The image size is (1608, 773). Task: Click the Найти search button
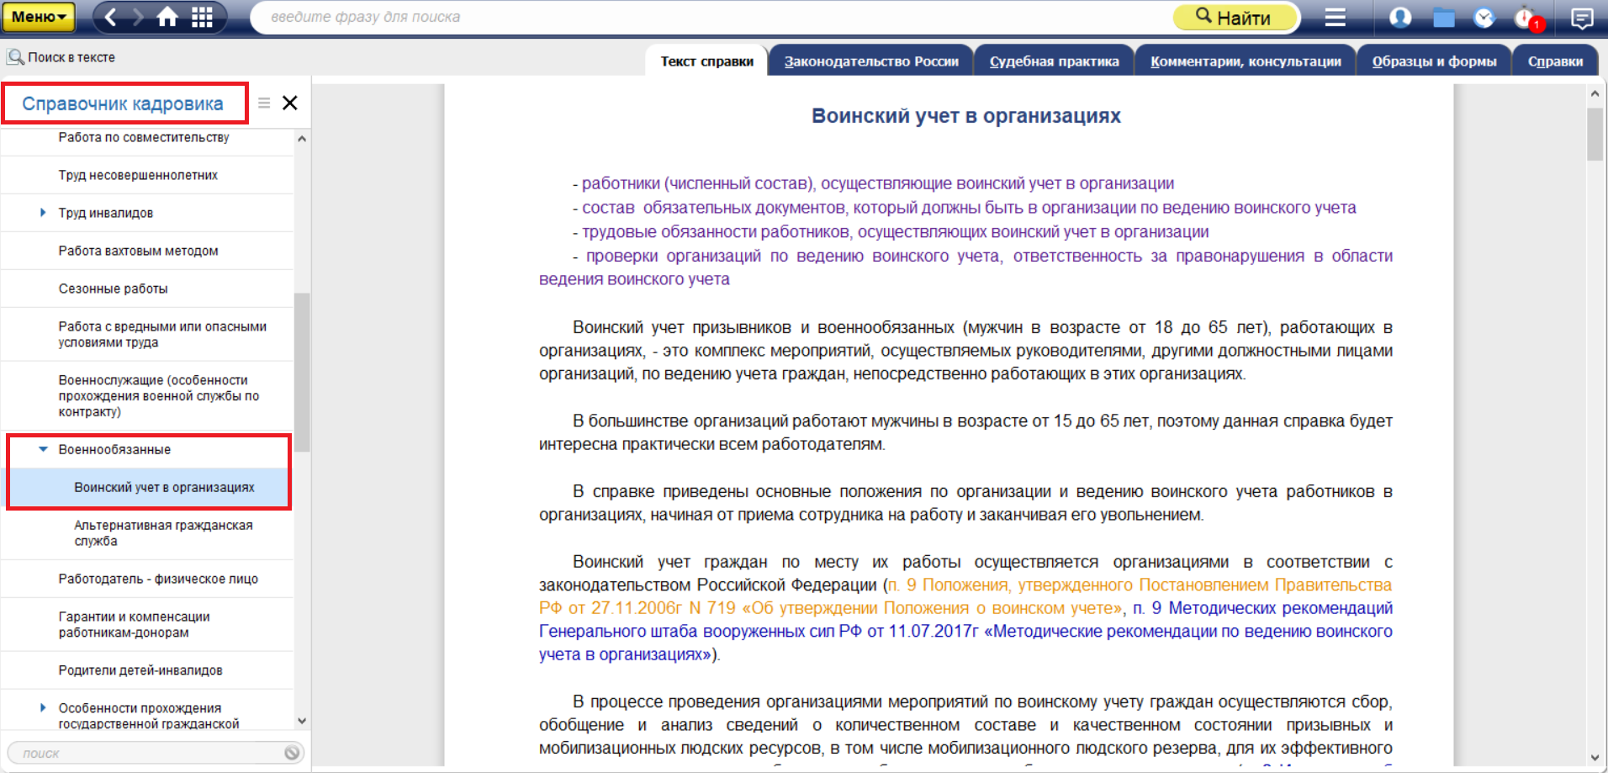pyautogui.click(x=1235, y=17)
